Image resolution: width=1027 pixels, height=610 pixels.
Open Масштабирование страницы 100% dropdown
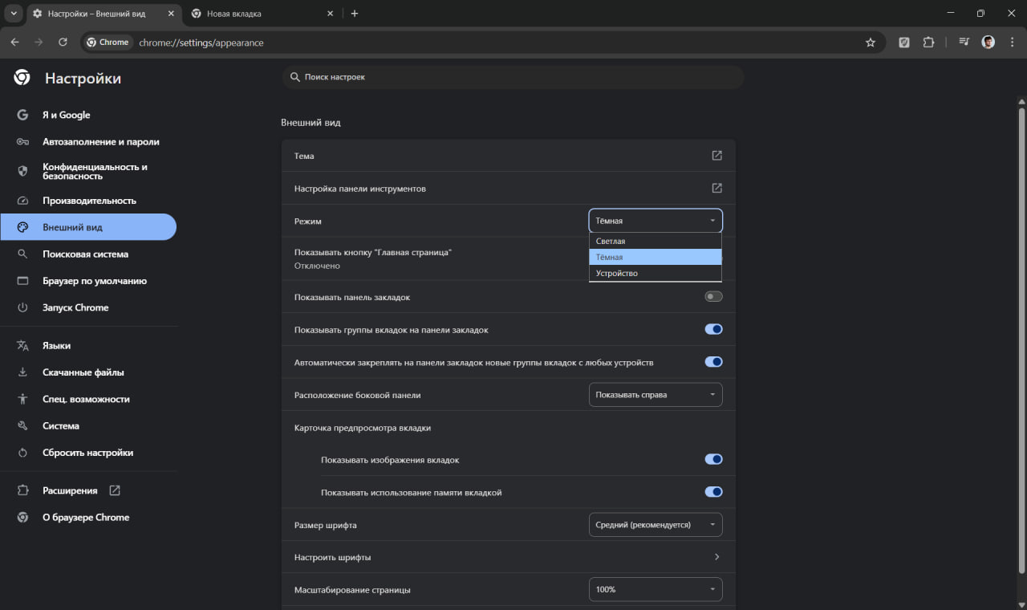point(656,590)
